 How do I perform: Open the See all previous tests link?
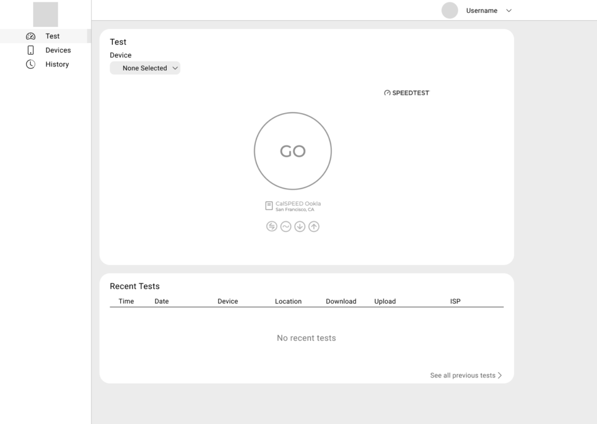point(462,376)
